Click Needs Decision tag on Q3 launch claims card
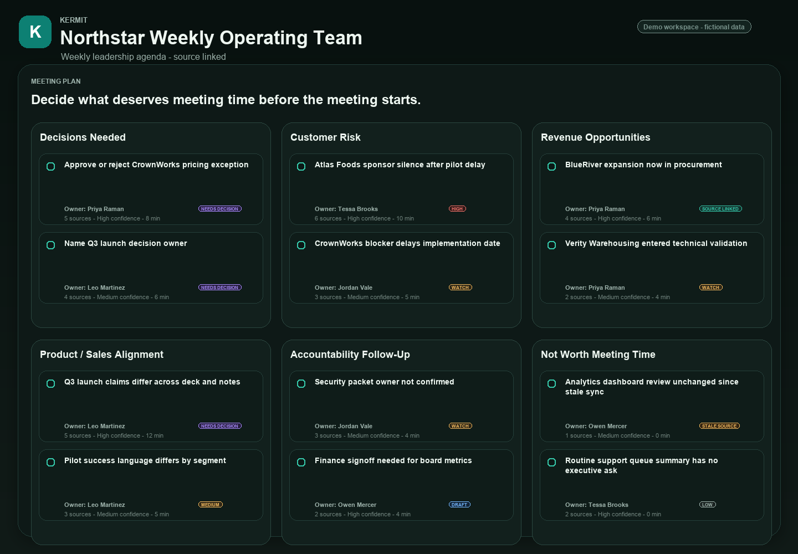The width and height of the screenshot is (798, 554). (220, 426)
